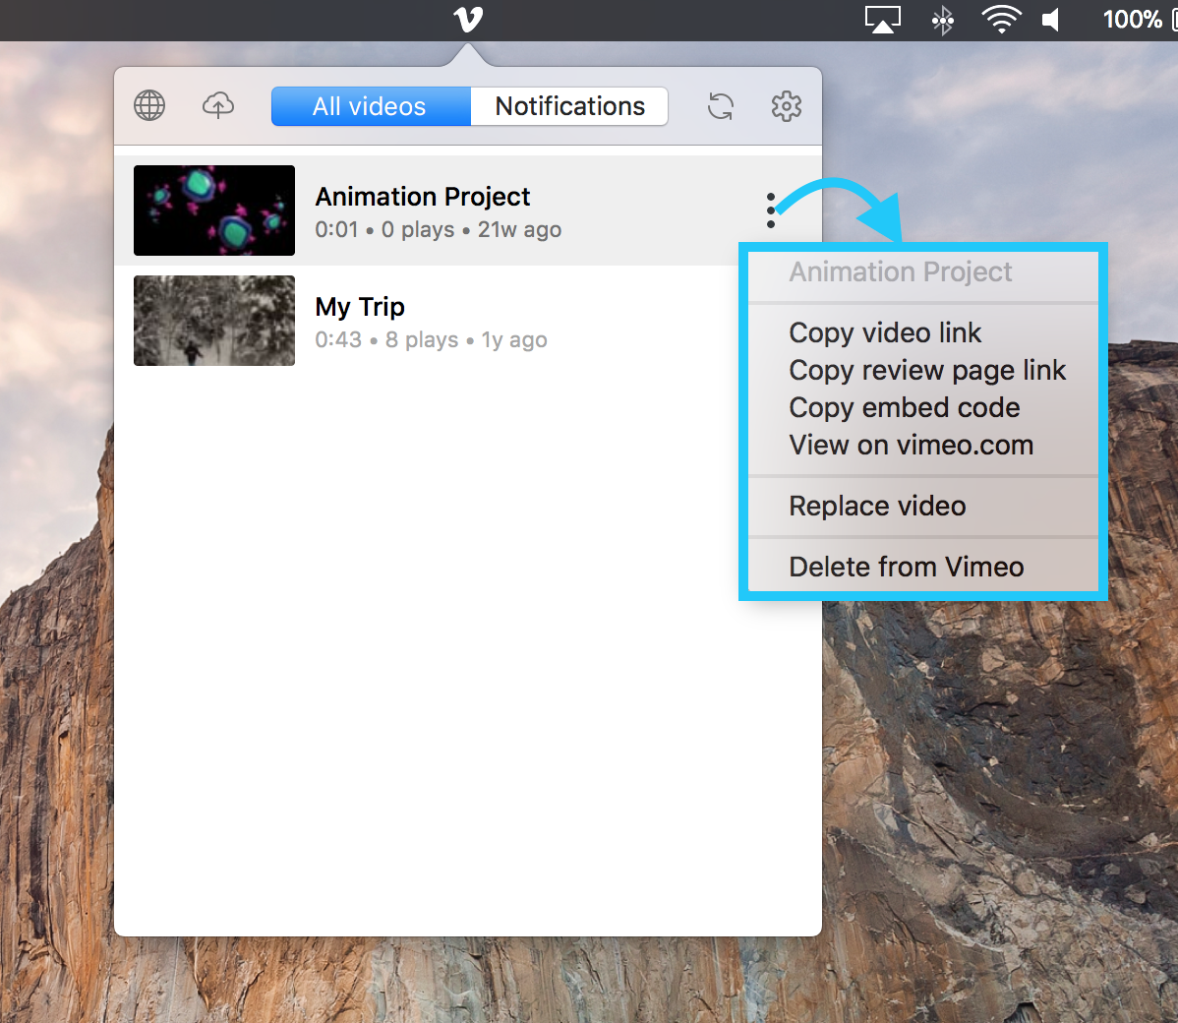Click the volume speaker icon

[1051, 20]
